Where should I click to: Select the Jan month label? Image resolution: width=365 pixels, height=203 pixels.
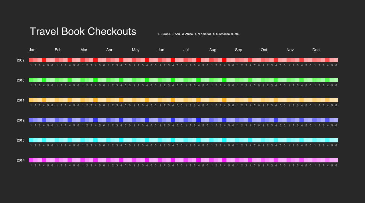pos(32,50)
